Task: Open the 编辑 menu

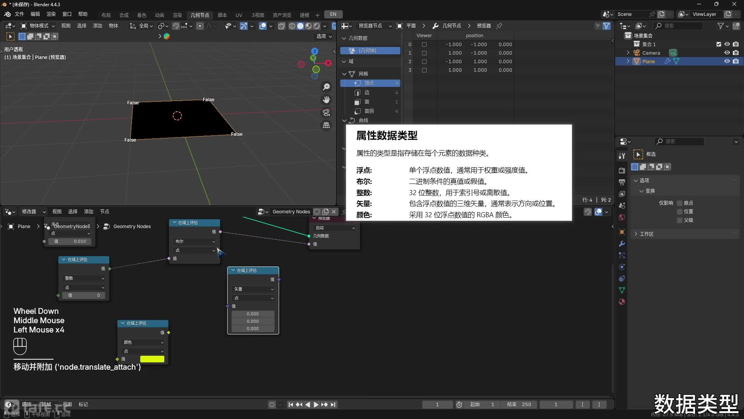Action: 35,14
